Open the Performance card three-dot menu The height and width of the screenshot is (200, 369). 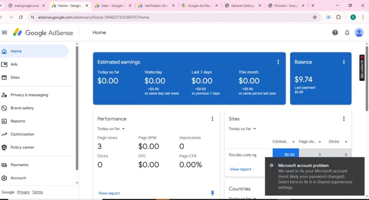(212, 119)
